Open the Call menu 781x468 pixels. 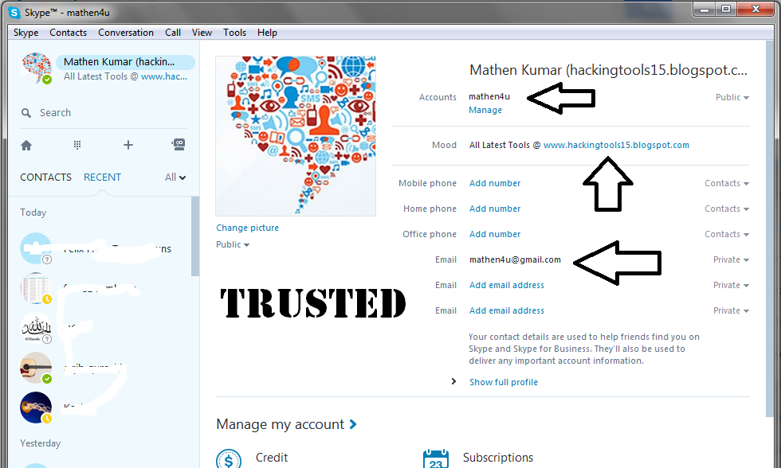point(173,33)
